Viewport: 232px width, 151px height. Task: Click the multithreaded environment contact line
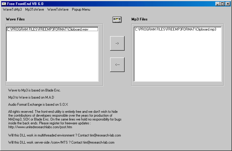(x=65, y=135)
